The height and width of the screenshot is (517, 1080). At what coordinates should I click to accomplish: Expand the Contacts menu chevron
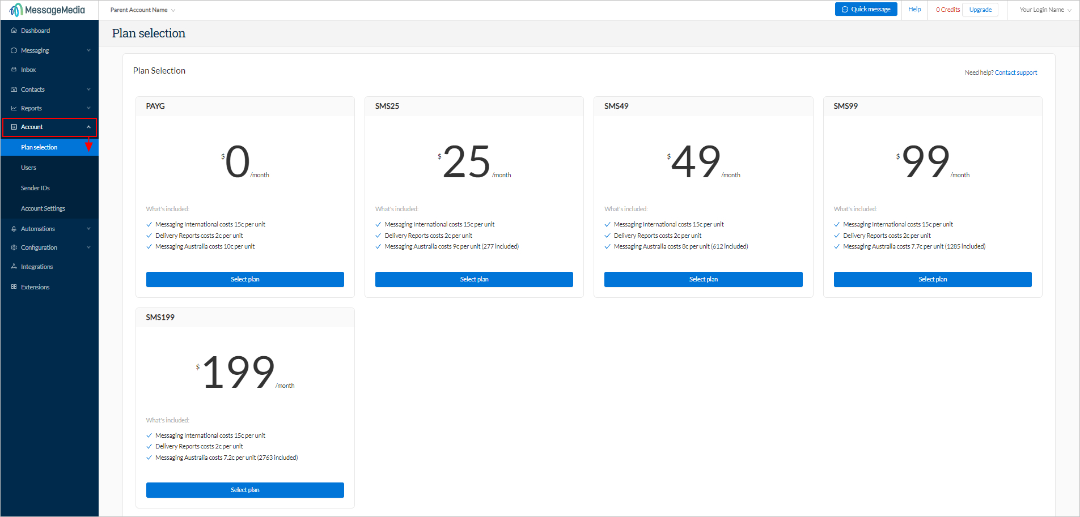[88, 89]
